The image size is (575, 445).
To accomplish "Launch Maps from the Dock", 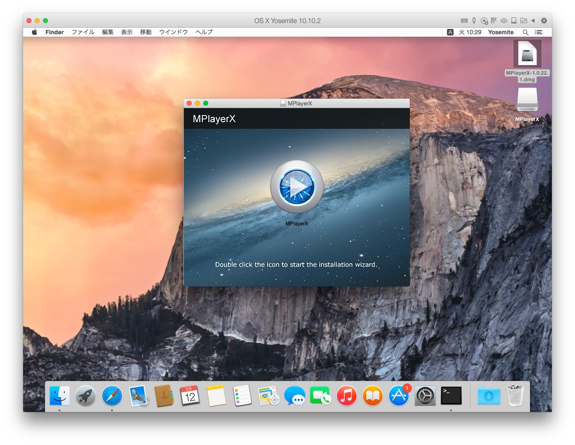I will (x=268, y=396).
